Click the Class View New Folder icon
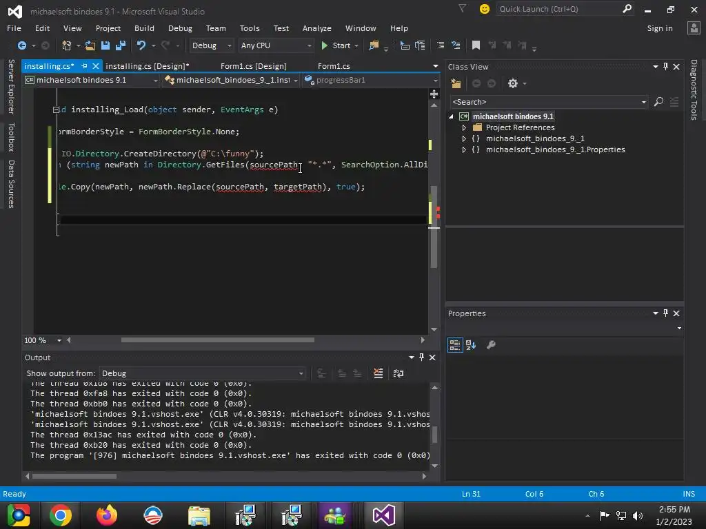Viewport: 706px width, 529px height. [x=456, y=83]
